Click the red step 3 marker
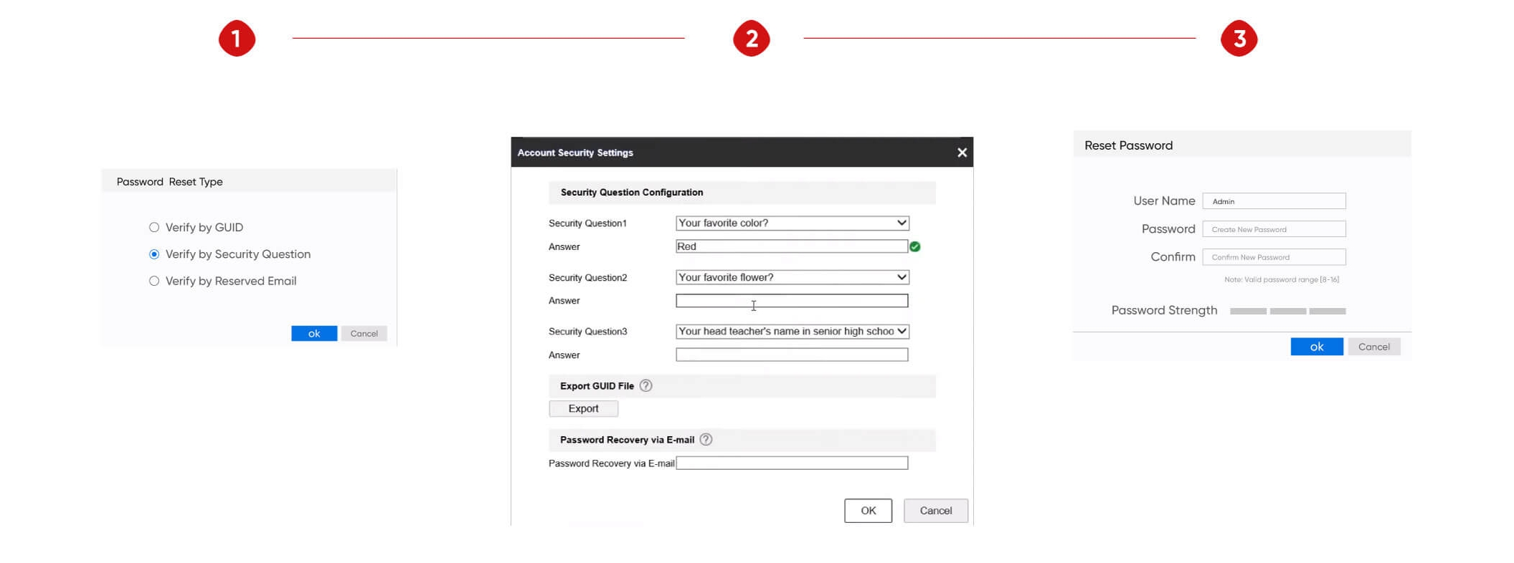 point(1239,38)
